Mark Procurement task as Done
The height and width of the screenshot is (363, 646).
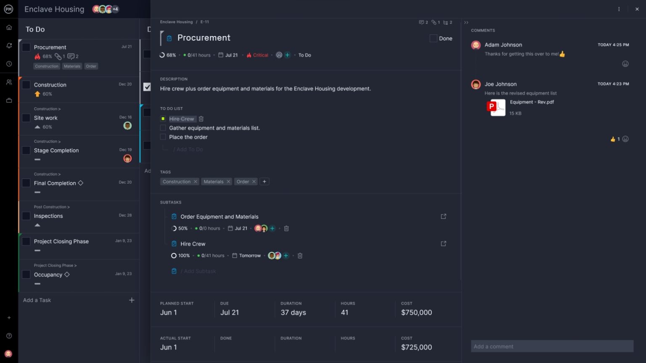click(x=433, y=38)
